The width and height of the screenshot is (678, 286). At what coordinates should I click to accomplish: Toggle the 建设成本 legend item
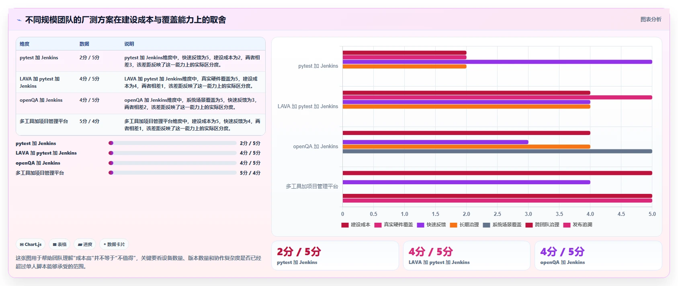[x=356, y=225]
